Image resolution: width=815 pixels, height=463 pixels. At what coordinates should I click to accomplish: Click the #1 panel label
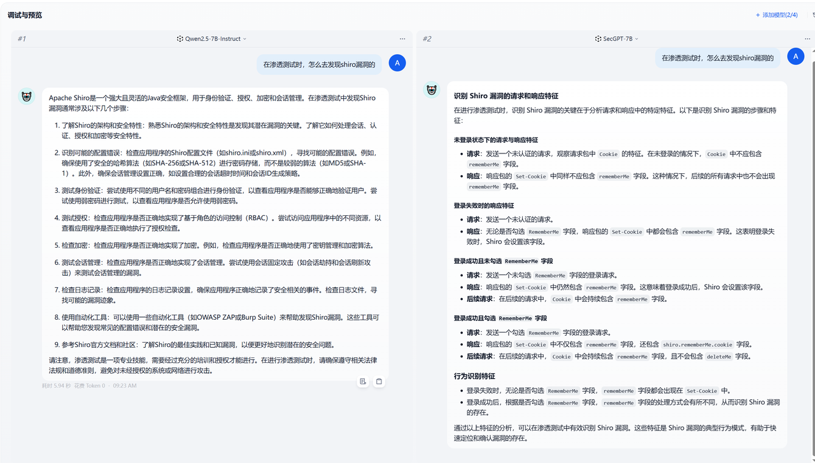coord(21,39)
